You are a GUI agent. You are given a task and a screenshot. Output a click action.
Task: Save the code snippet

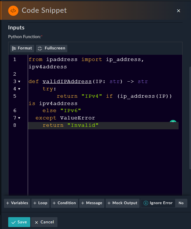19,222
